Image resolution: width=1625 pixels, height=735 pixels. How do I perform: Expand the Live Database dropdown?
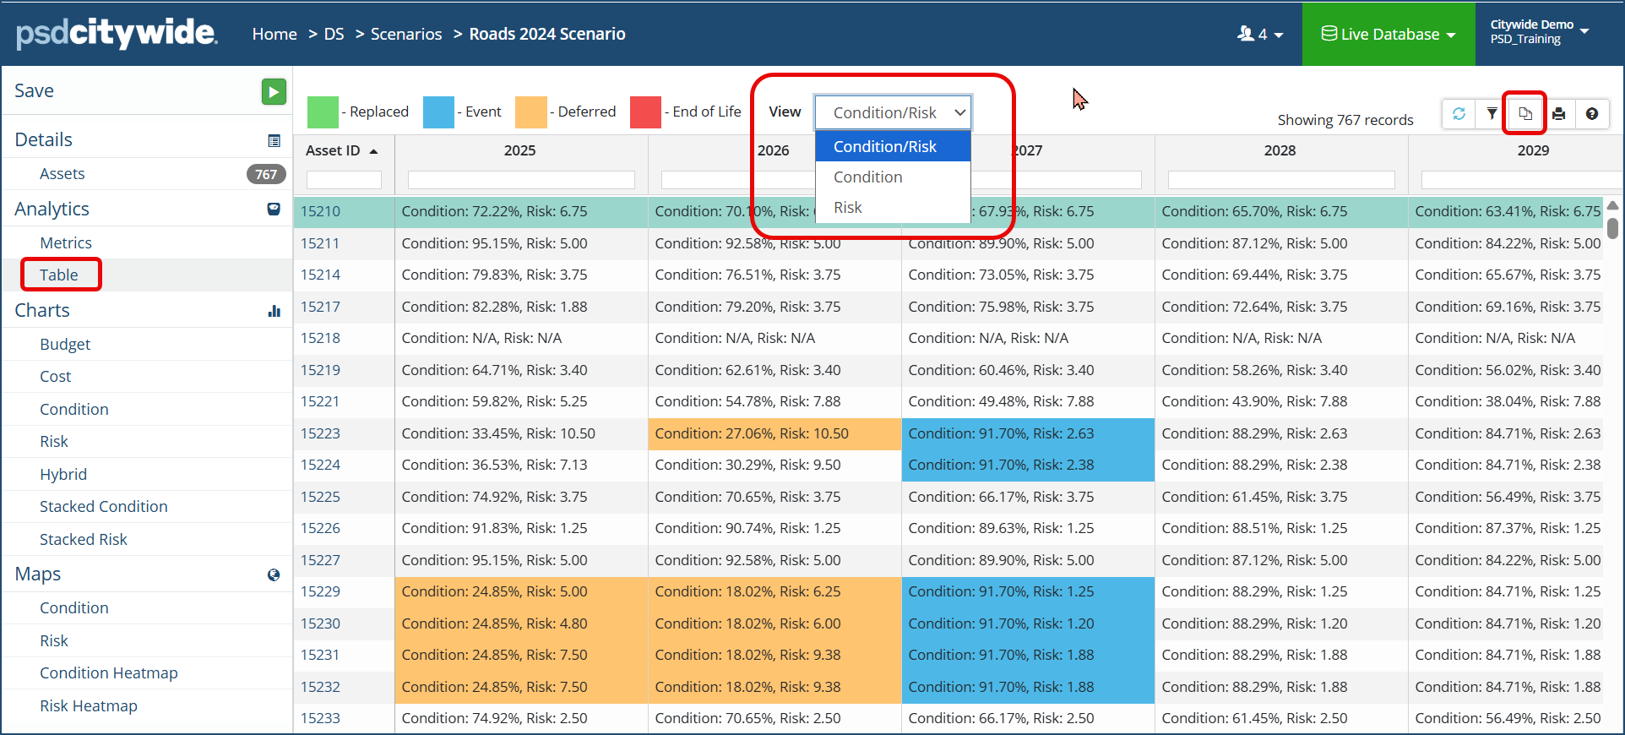click(1389, 34)
